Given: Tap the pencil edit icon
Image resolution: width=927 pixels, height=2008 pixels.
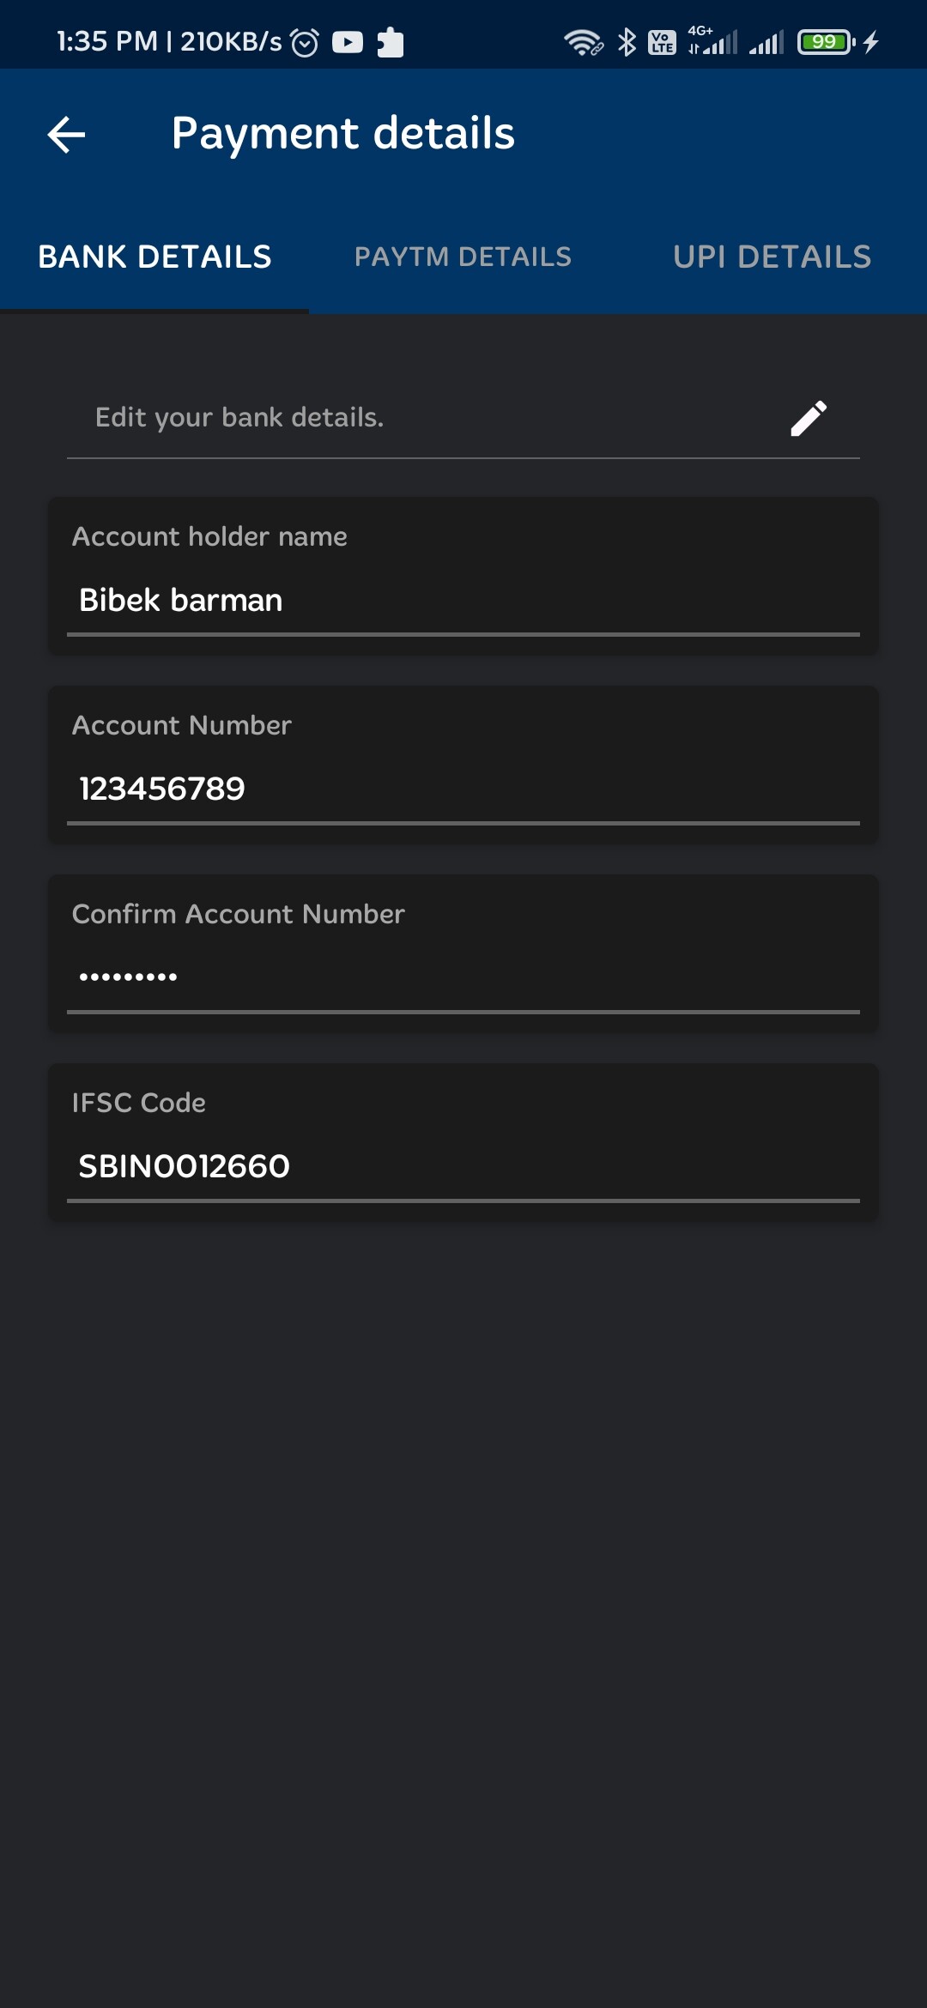Looking at the screenshot, I should [809, 419].
